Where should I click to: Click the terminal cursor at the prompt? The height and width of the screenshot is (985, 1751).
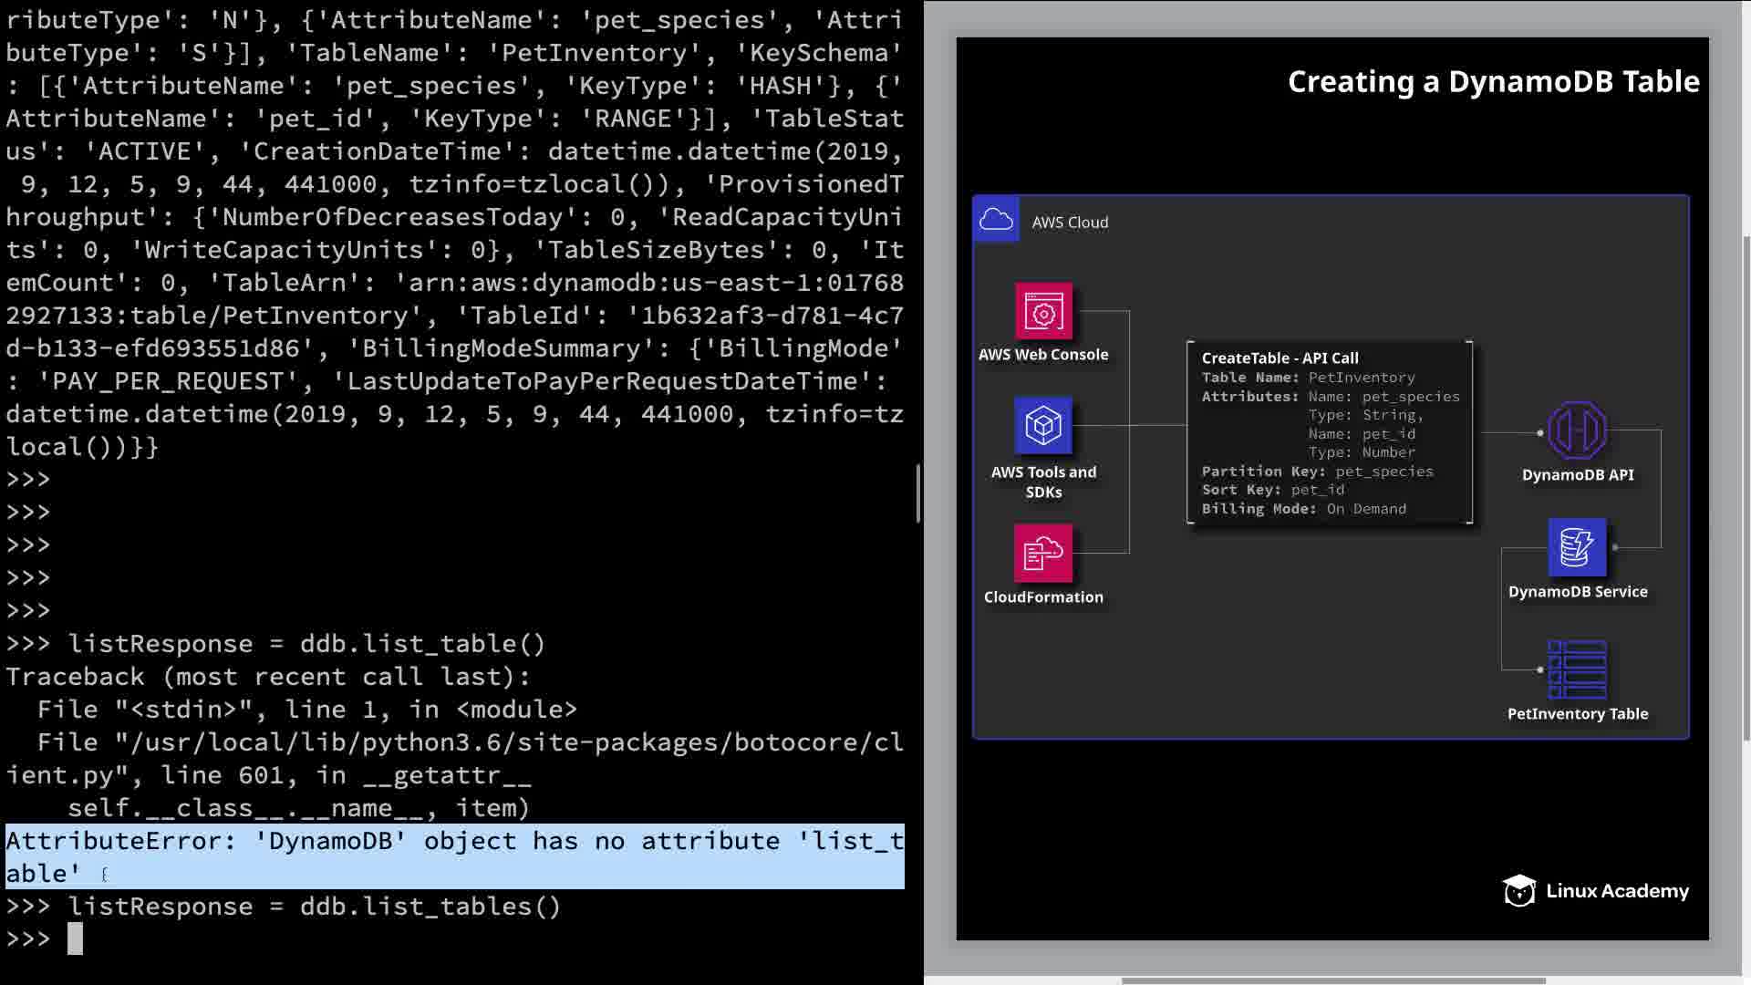pyautogui.click(x=75, y=938)
